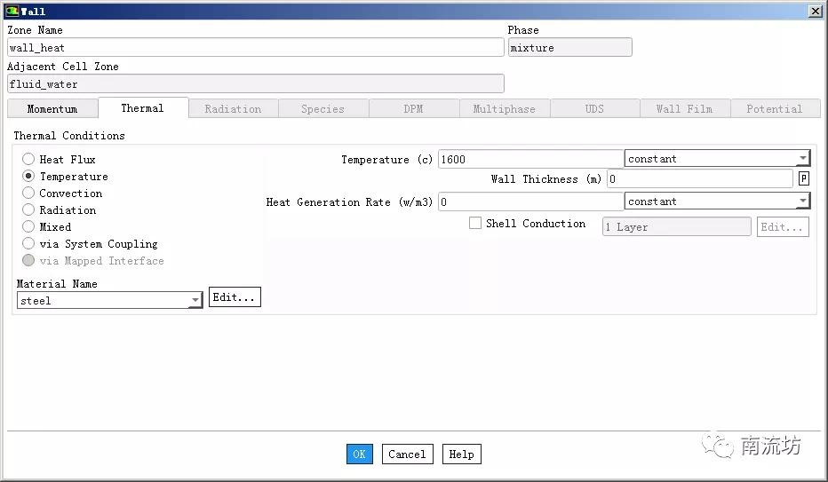
Task: Click the Heat Generation Rate value field
Action: tap(530, 201)
